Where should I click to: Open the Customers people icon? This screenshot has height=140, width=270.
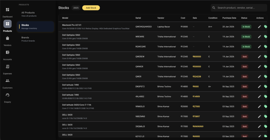pos(7,81)
